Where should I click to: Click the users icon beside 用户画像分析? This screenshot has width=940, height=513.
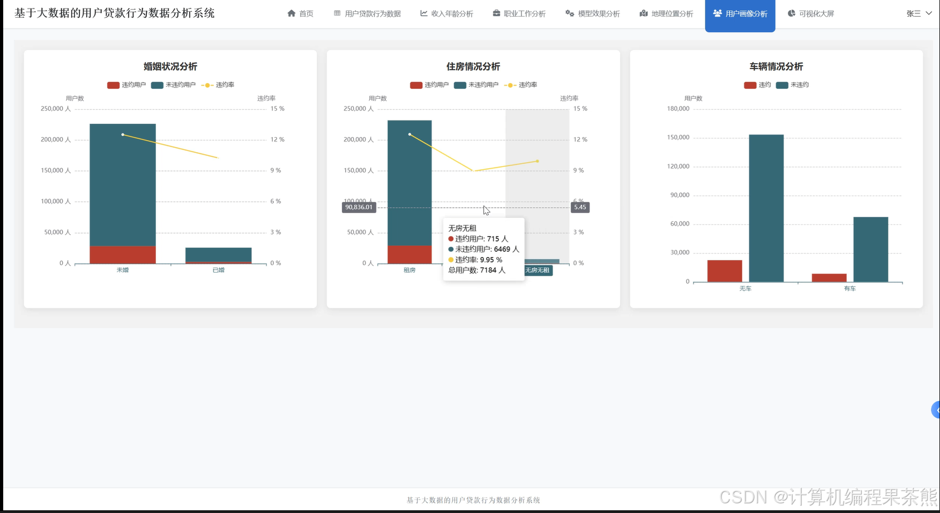point(718,13)
